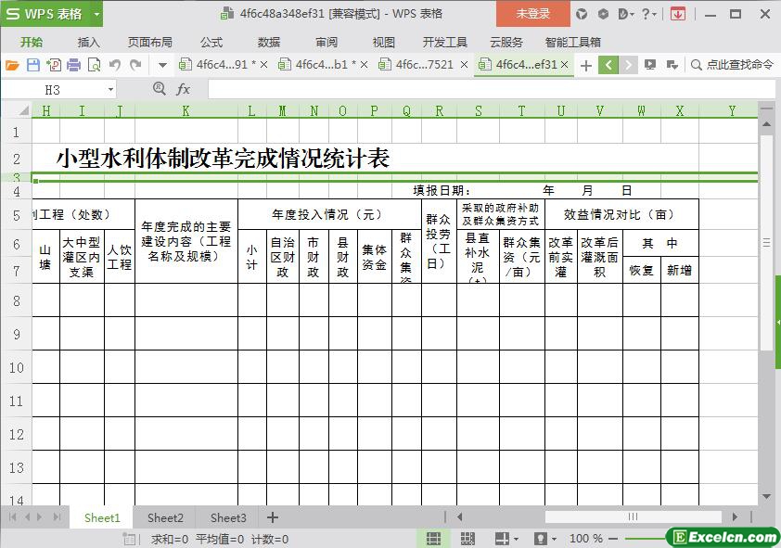Toggle the eye protection mode in status bar
The image size is (781, 548).
[x=540, y=539]
